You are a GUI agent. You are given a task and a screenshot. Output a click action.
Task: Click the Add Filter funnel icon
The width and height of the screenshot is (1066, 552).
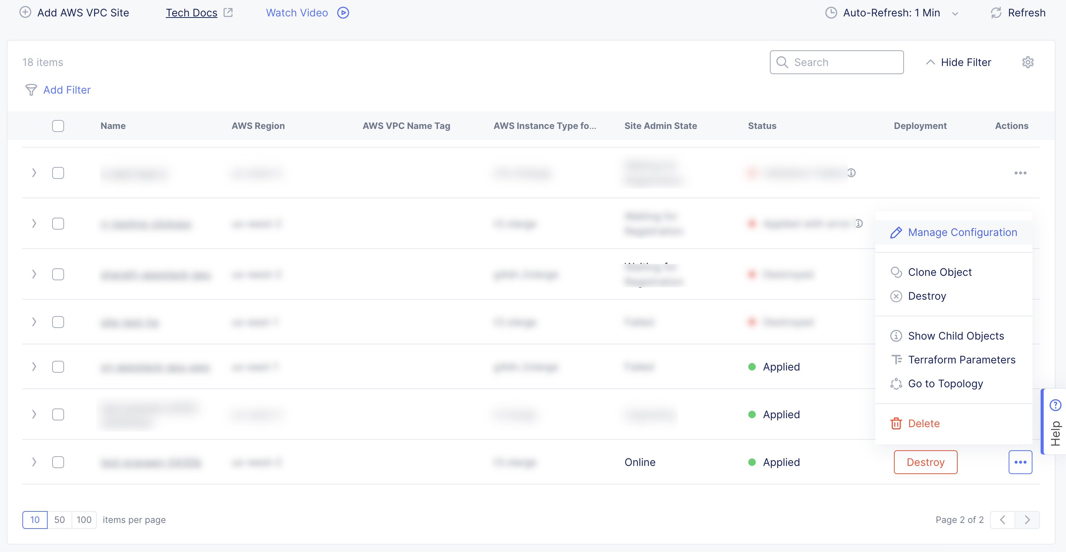pos(31,90)
